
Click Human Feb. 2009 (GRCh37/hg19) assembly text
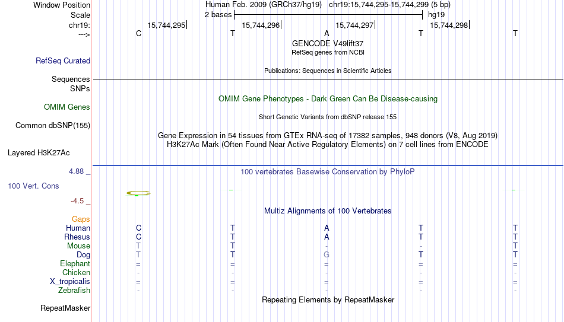pos(263,5)
